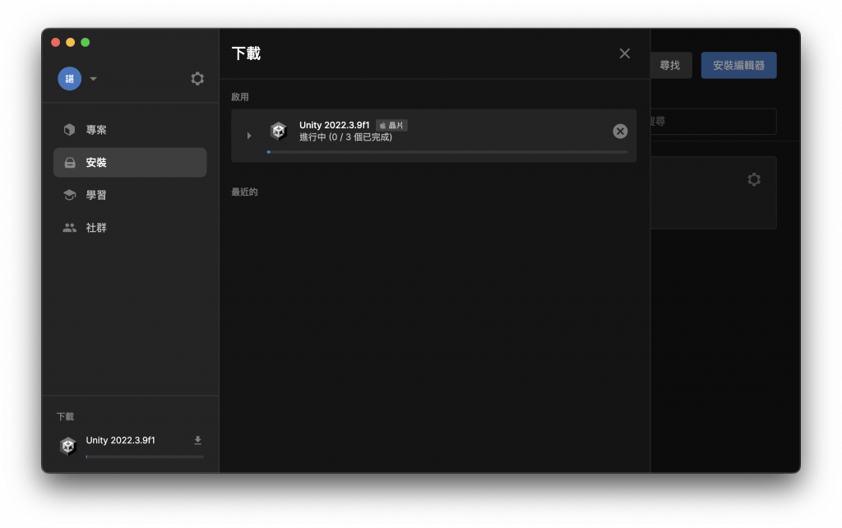Image resolution: width=842 pixels, height=528 pixels.
Task: Open 學習 learn section
Action: [x=130, y=195]
